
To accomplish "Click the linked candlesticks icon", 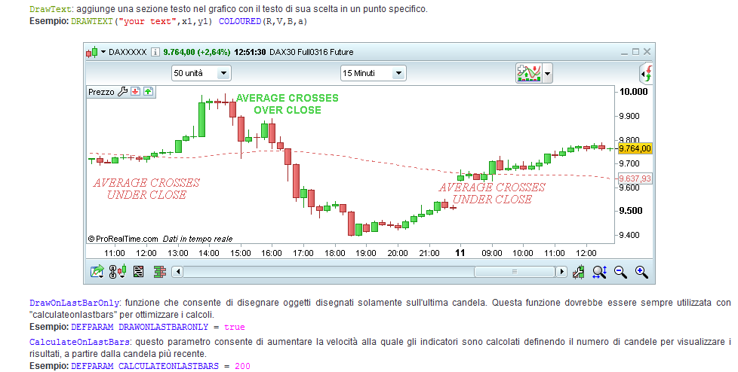I will click(x=118, y=272).
